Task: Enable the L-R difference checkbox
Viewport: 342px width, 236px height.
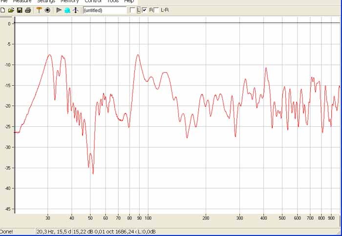Action: coord(156,10)
